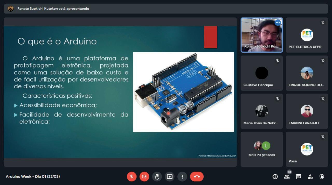
Task: Click the Você self-view tile
Action: (307, 149)
